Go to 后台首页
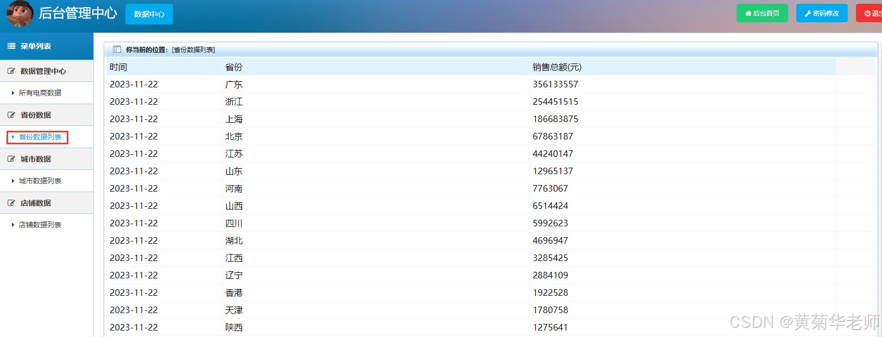Viewport: 882px width, 337px height. click(x=762, y=13)
